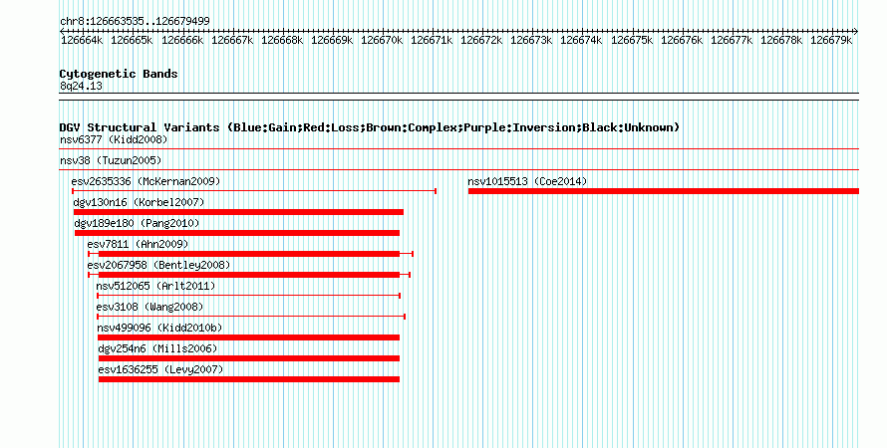Click the chr8:126663535..126679499 coordinate label
Viewport: 887px width, 448px height.
coord(135,21)
